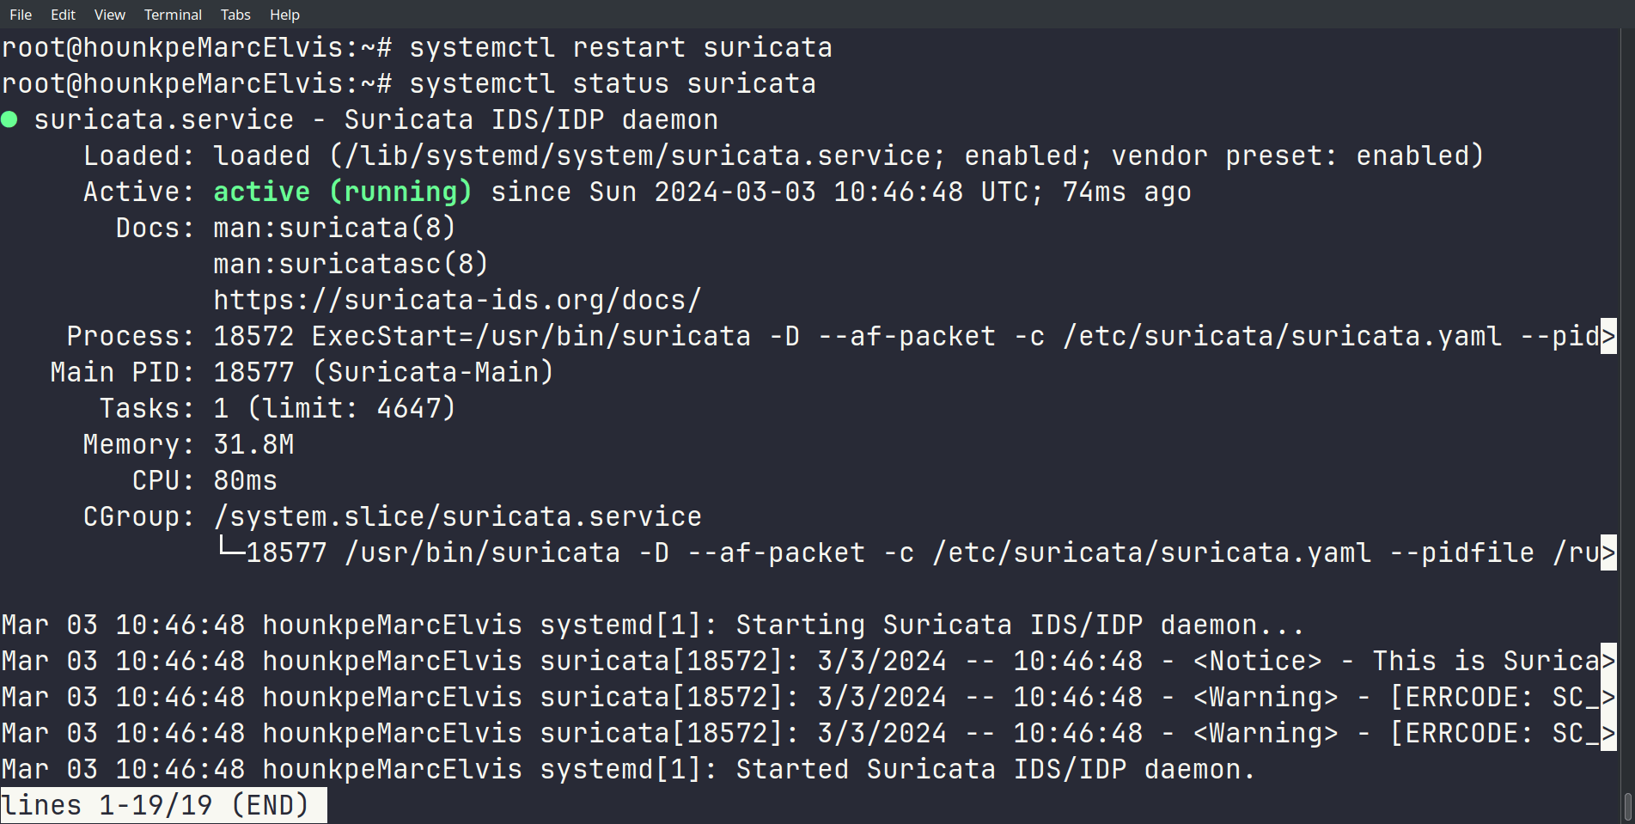Open the Terminal menu
1635x824 pixels.
coord(173,15)
